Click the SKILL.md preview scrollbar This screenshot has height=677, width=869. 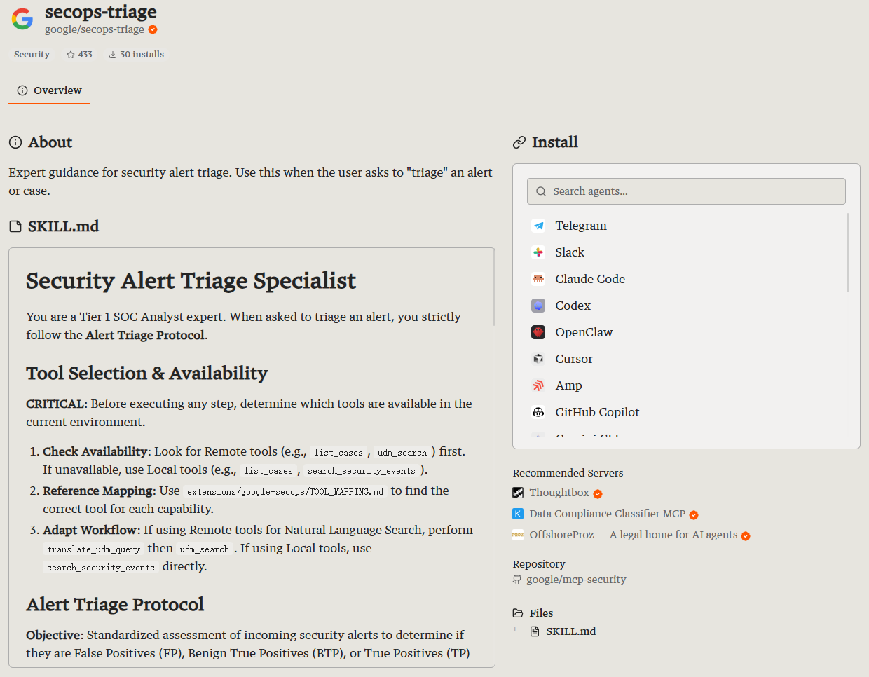[x=494, y=287]
